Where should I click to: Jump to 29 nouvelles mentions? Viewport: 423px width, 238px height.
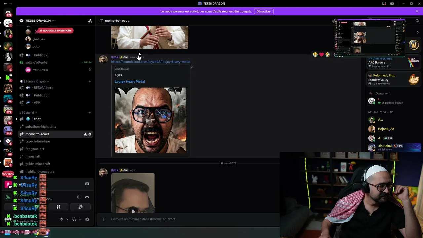[x=55, y=30]
